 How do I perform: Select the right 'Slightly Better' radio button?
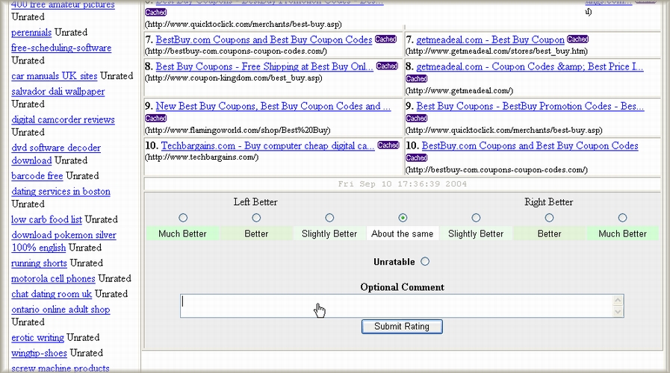476,218
